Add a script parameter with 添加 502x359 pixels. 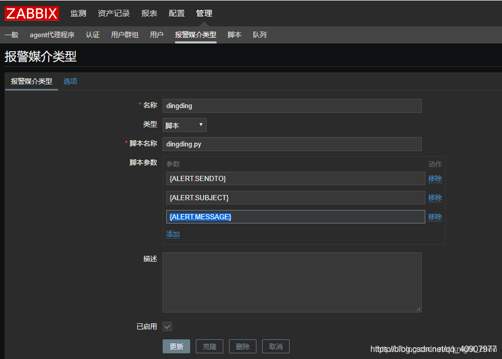pyautogui.click(x=173, y=234)
